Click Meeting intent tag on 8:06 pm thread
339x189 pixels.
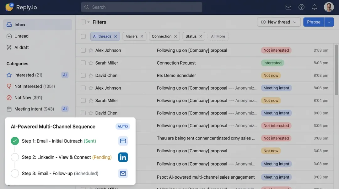coord(276,88)
